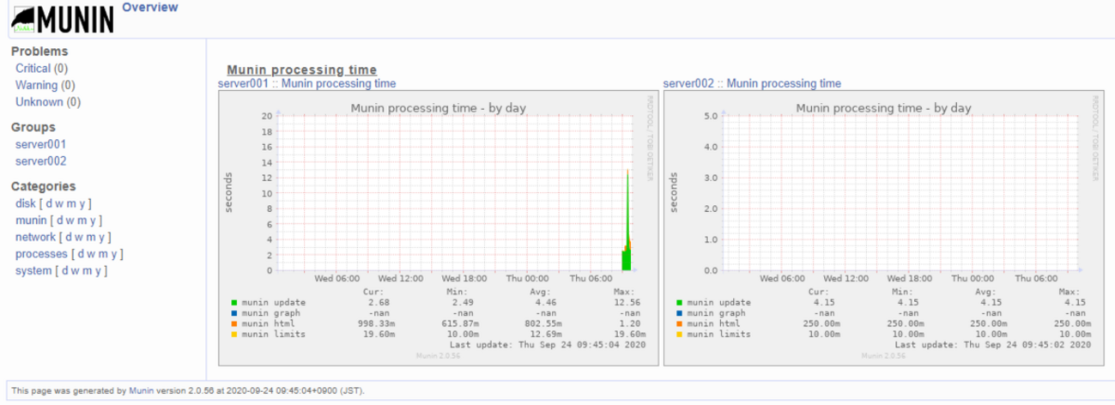This screenshot has width=1115, height=405.
Task: Open server002 group in sidebar
Action: point(40,161)
